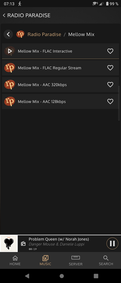This screenshot has width=121, height=283.
Task: Play Mellow Mix - AAC 320kbps stream
Action: click(60, 85)
